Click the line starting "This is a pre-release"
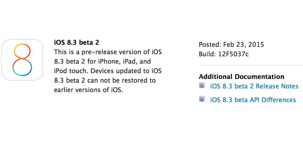Viewport: 303px width, 151px height. pyautogui.click(x=108, y=52)
